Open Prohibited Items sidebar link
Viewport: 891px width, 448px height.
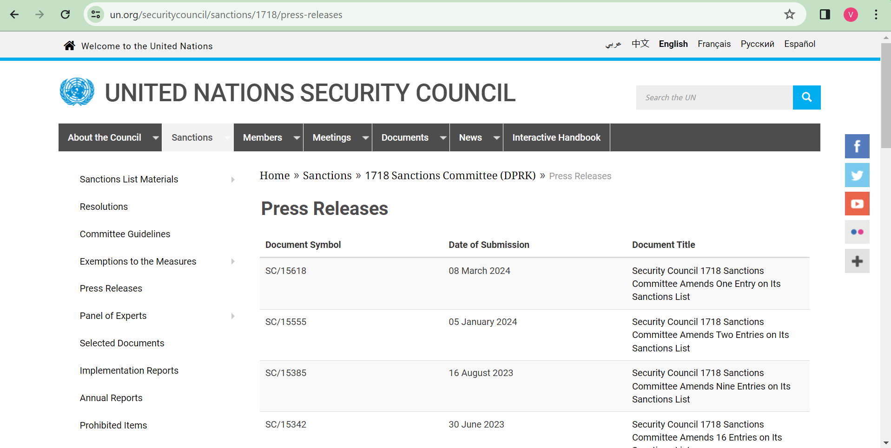pos(113,425)
